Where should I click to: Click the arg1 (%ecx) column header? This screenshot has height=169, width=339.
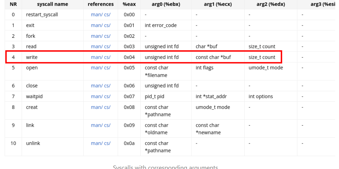click(218, 4)
